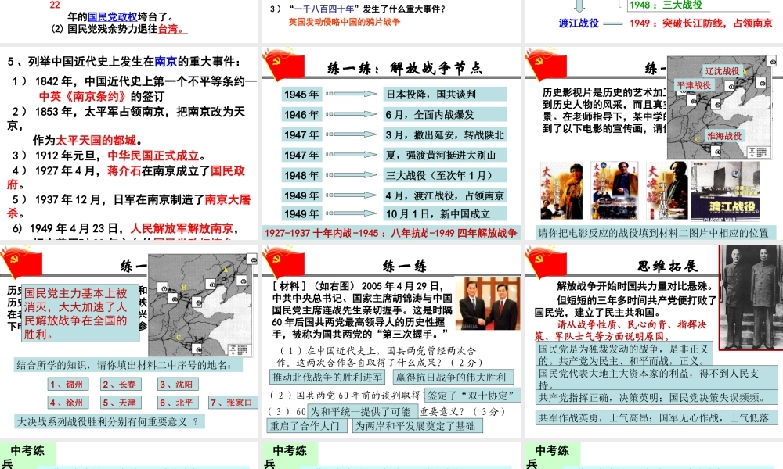Click the answer 国民党是为独裁发动的战争
Image resolution: width=783 pixels, height=469 pixels.
click(x=624, y=354)
